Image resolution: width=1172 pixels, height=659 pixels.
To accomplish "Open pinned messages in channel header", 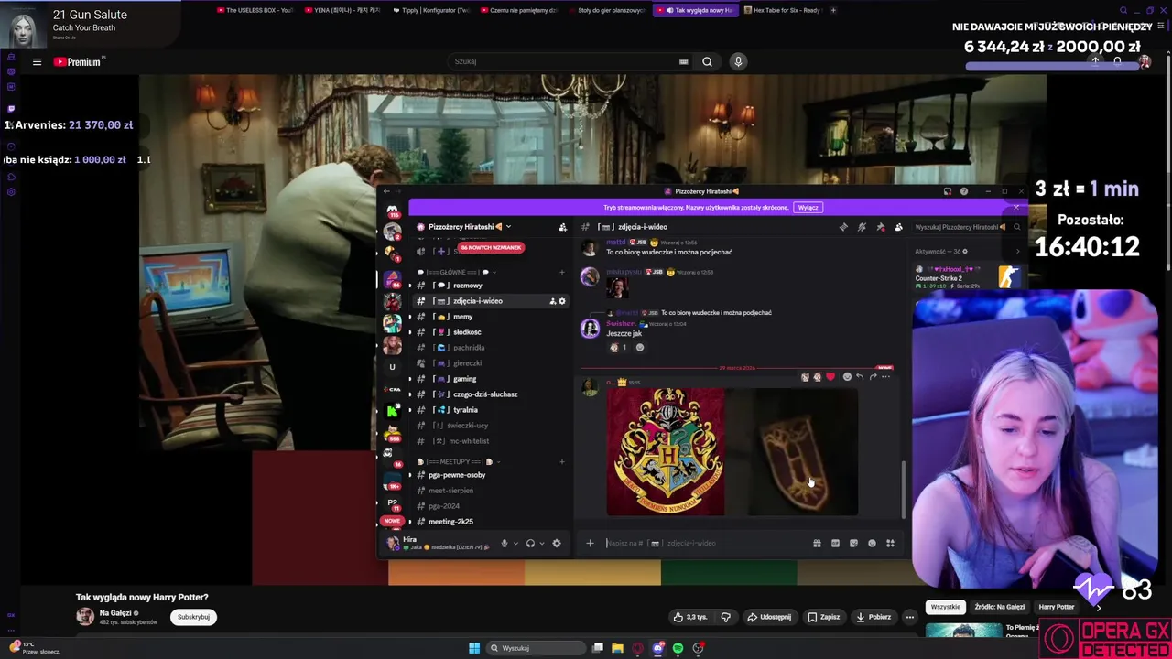I will [880, 227].
